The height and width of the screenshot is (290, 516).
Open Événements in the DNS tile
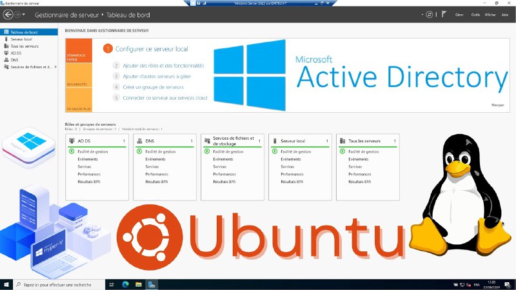[x=155, y=159]
